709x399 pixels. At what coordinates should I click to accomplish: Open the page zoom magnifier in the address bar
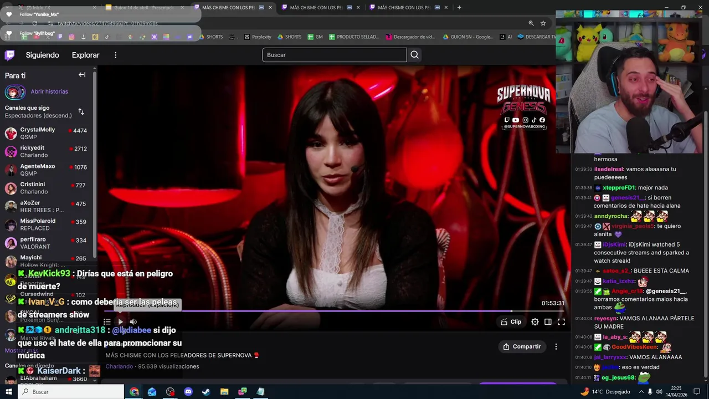coord(531,23)
